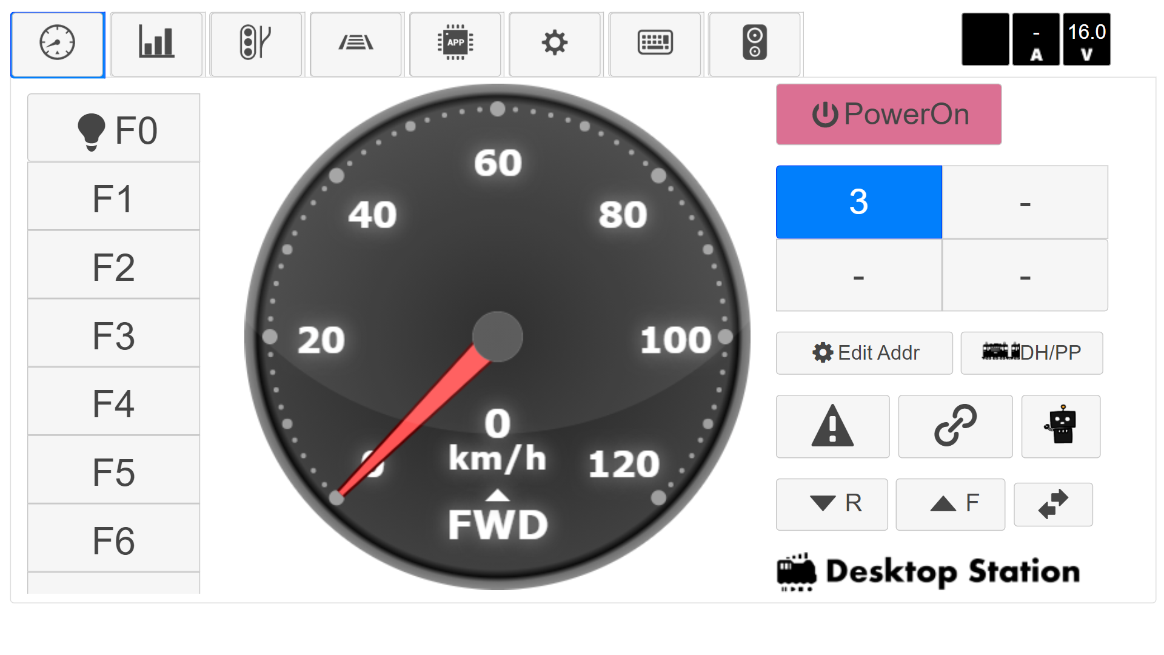Switch to the bar chart tab

tap(156, 44)
